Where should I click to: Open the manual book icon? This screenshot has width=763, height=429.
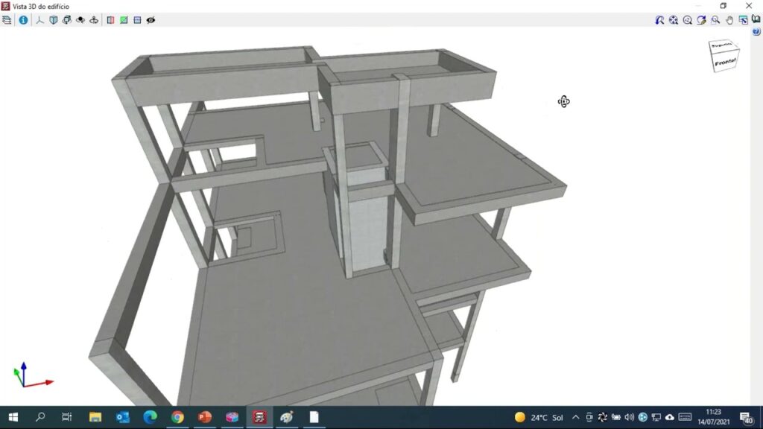[x=756, y=19]
